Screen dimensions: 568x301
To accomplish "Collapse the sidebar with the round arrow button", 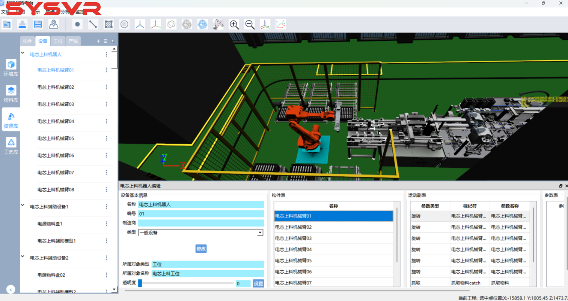I will click(11, 289).
